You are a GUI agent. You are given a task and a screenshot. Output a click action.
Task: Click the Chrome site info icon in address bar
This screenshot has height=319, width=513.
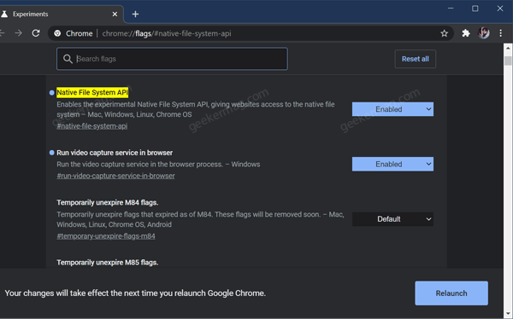coord(57,33)
